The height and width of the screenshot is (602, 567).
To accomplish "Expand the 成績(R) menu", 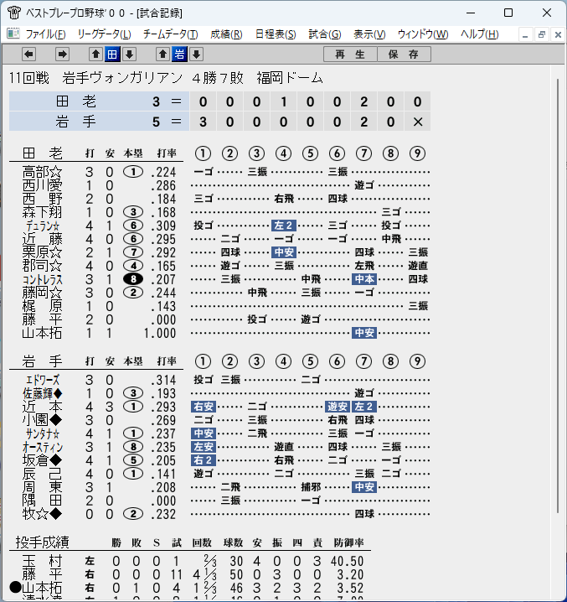I will coord(226,34).
